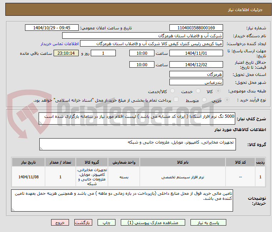This screenshot has height=232, width=272.
Task: Click the price validity time field 10:00
Action: [x=142, y=65]
